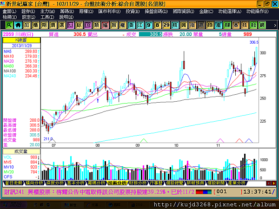Switch to 產業分析 tab
The image size is (279, 209).
[237, 183]
